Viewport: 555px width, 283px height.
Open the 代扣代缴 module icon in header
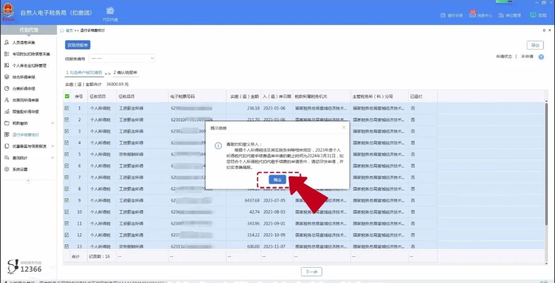click(110, 11)
